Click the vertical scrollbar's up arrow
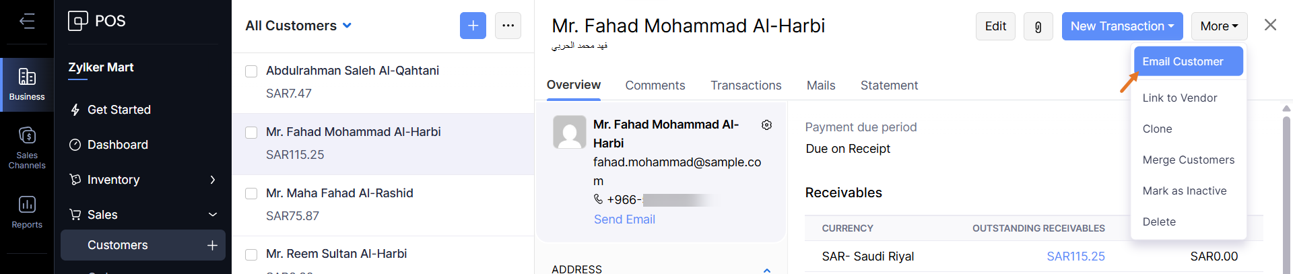The image size is (1293, 274). [1286, 108]
